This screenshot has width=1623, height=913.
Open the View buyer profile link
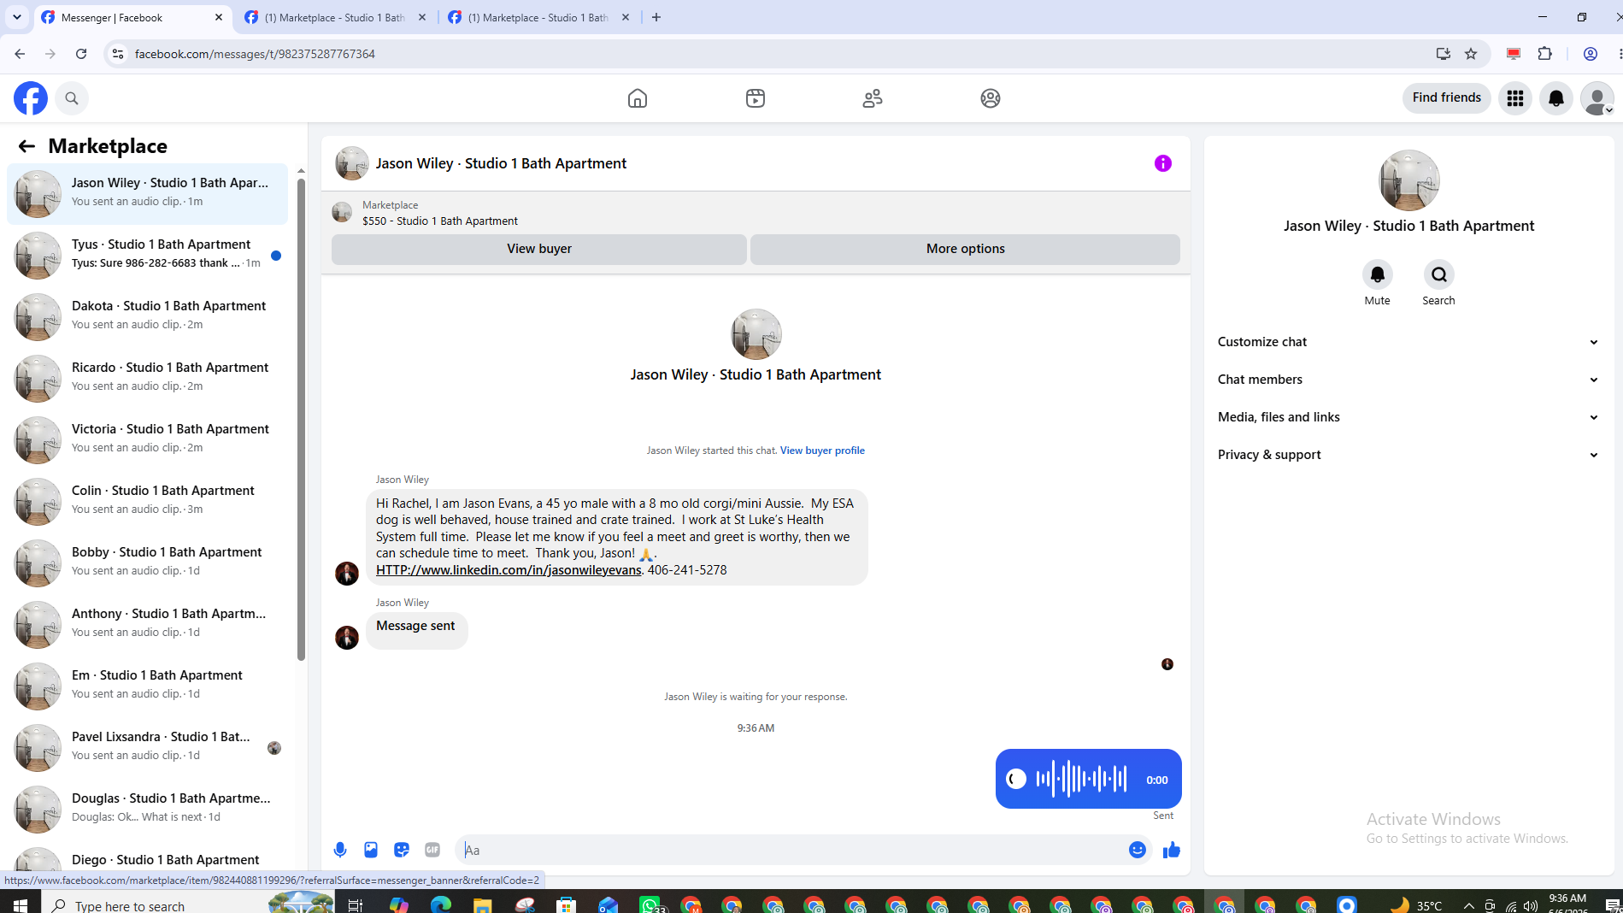tap(822, 451)
